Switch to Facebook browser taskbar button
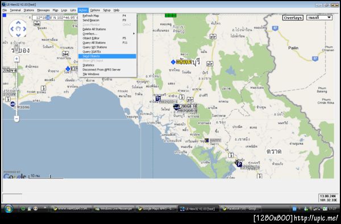Image resolution: width=341 pixels, height=224 pixels. (x=240, y=209)
